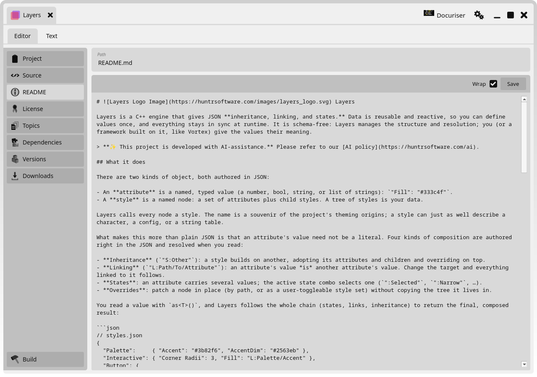Click the **States** bullet line
Image resolution: width=537 pixels, height=377 pixels.
click(289, 283)
